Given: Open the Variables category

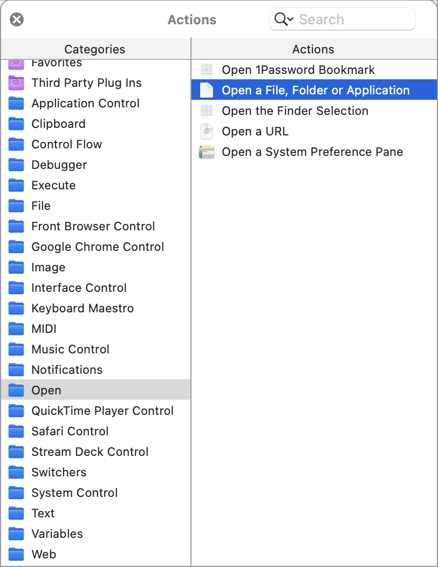Looking at the screenshot, I should [57, 534].
